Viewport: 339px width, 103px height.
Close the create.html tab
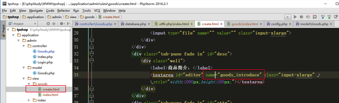[x=221, y=24]
